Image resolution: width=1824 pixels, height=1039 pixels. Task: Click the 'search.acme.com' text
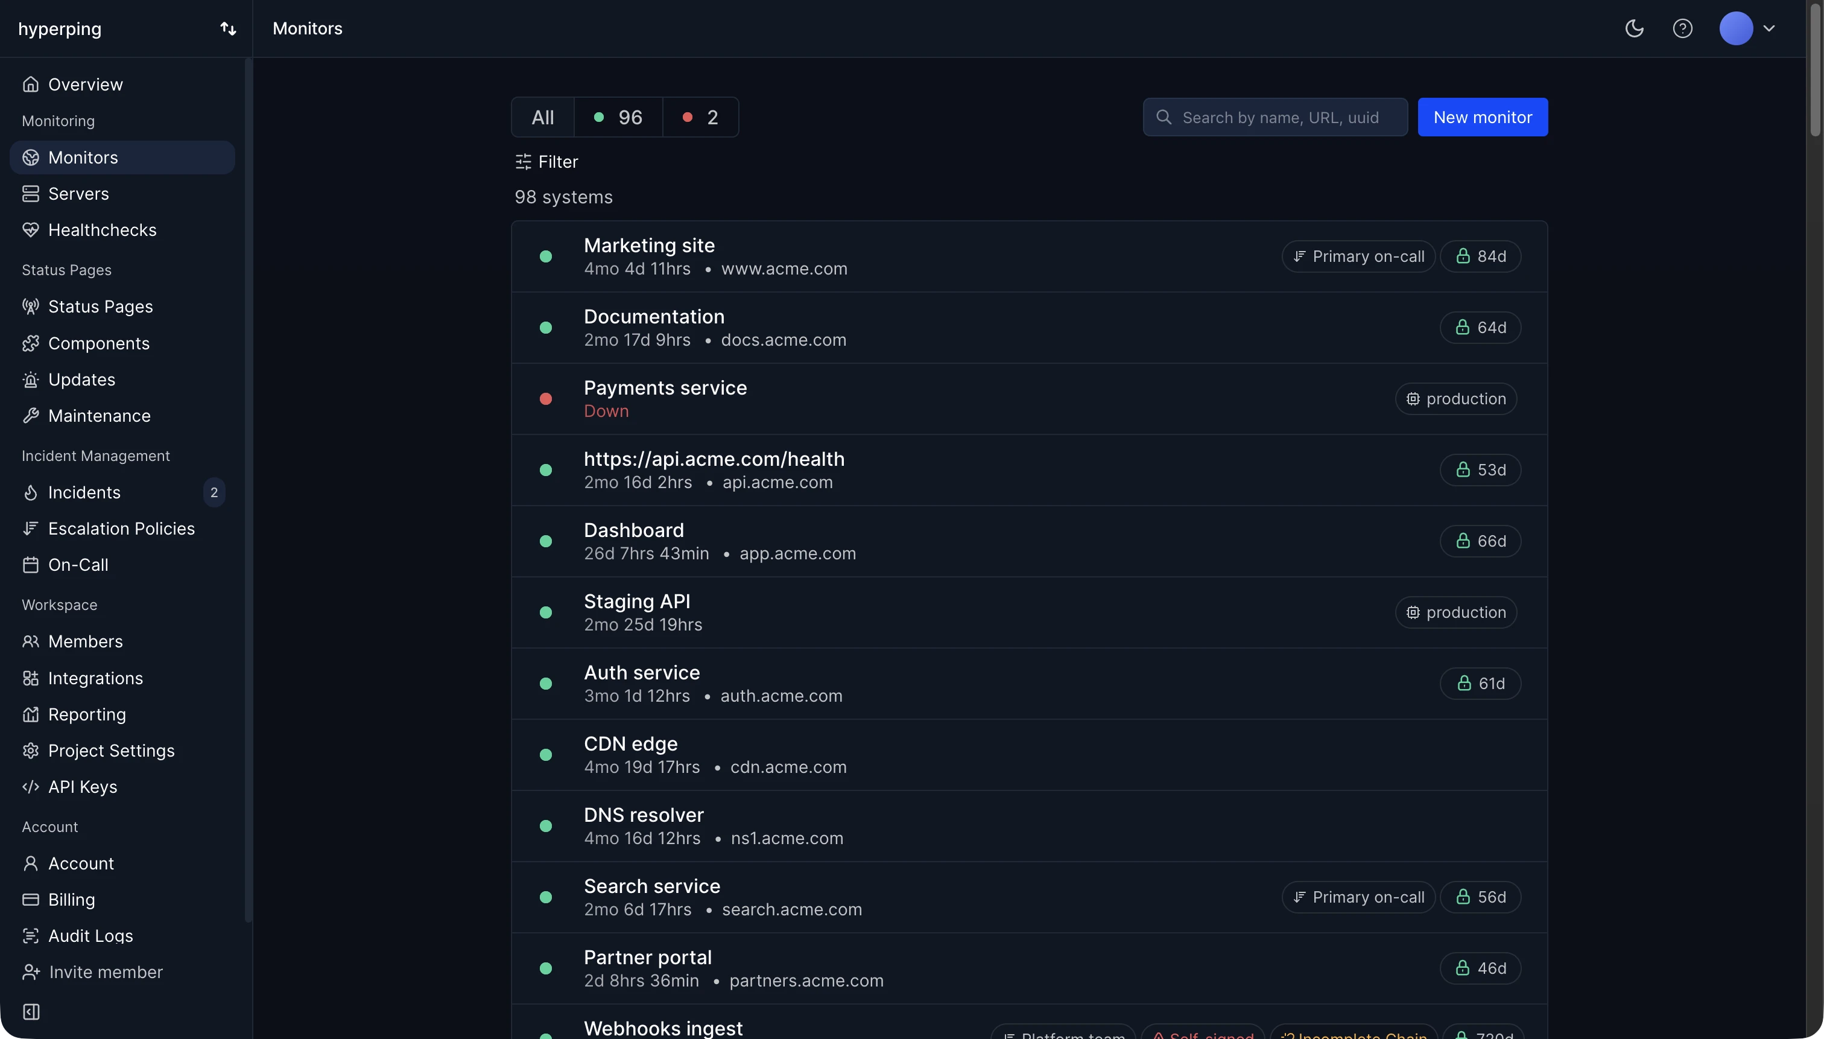[792, 910]
